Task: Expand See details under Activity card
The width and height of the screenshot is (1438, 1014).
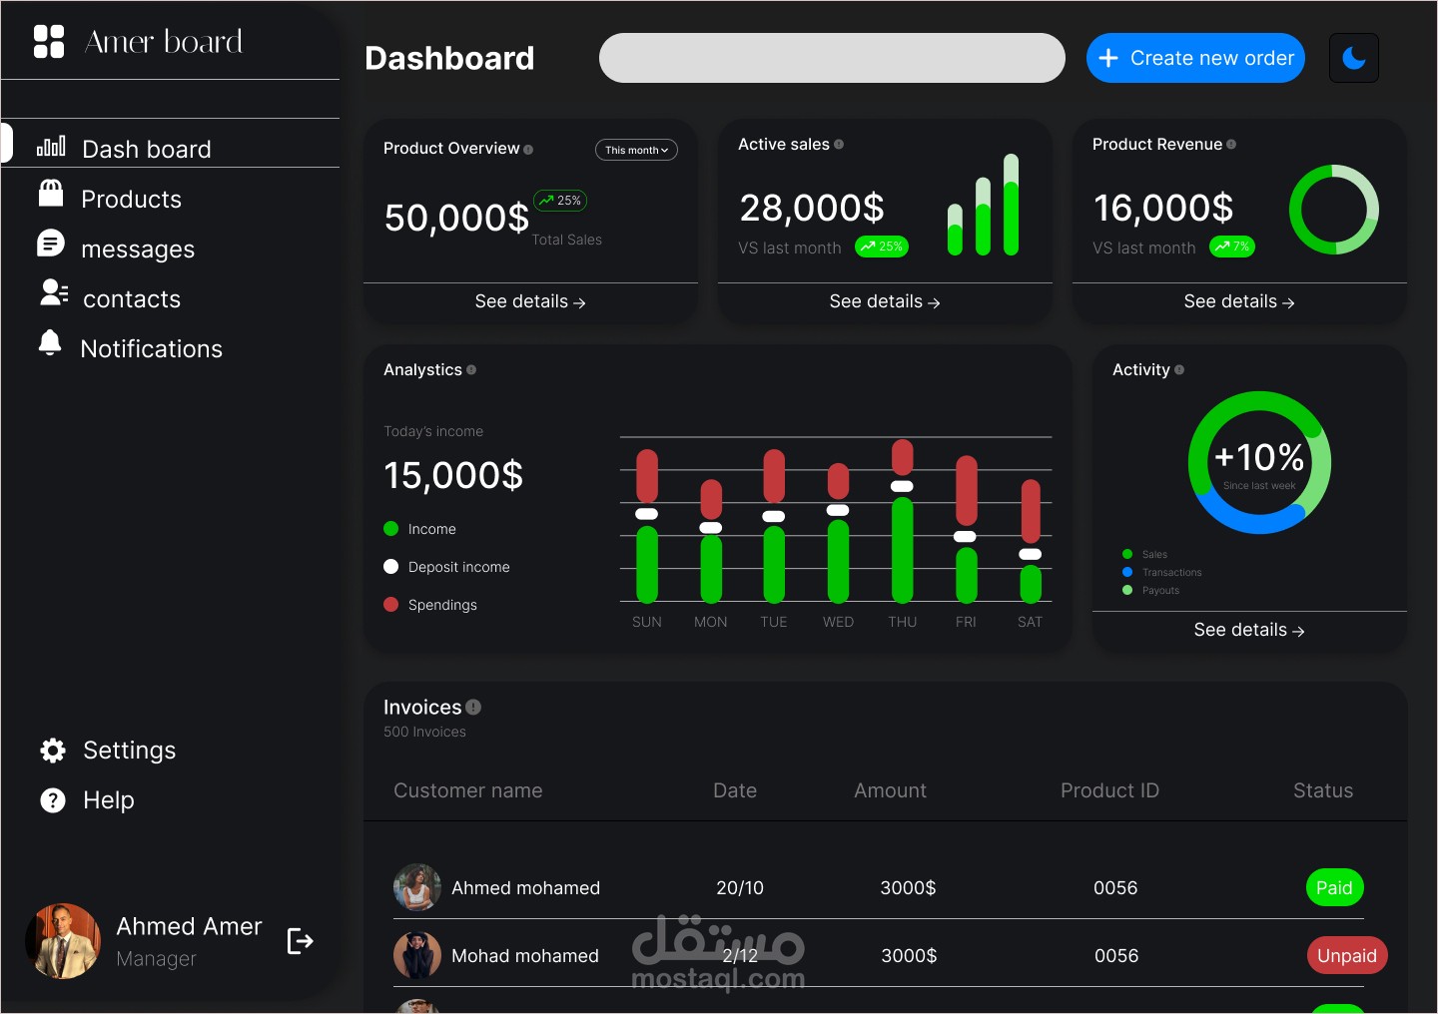Action: click(x=1249, y=630)
